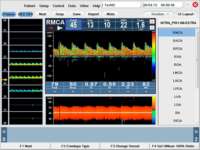
Task: Select the Gain 13 parameter box
Action: (90, 24)
